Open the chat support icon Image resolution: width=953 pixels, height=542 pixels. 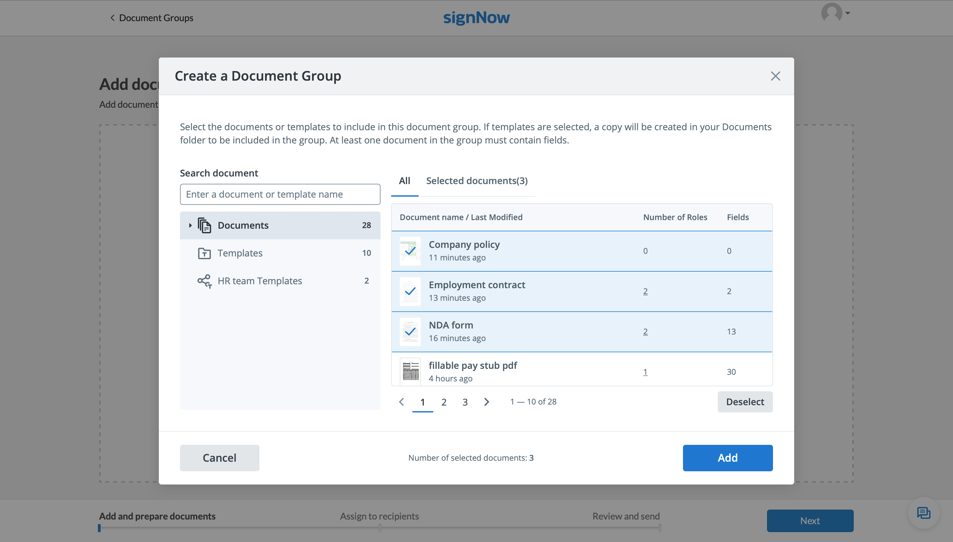[x=923, y=513]
